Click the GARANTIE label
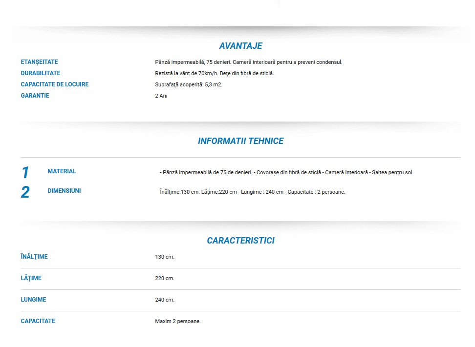 coord(35,96)
